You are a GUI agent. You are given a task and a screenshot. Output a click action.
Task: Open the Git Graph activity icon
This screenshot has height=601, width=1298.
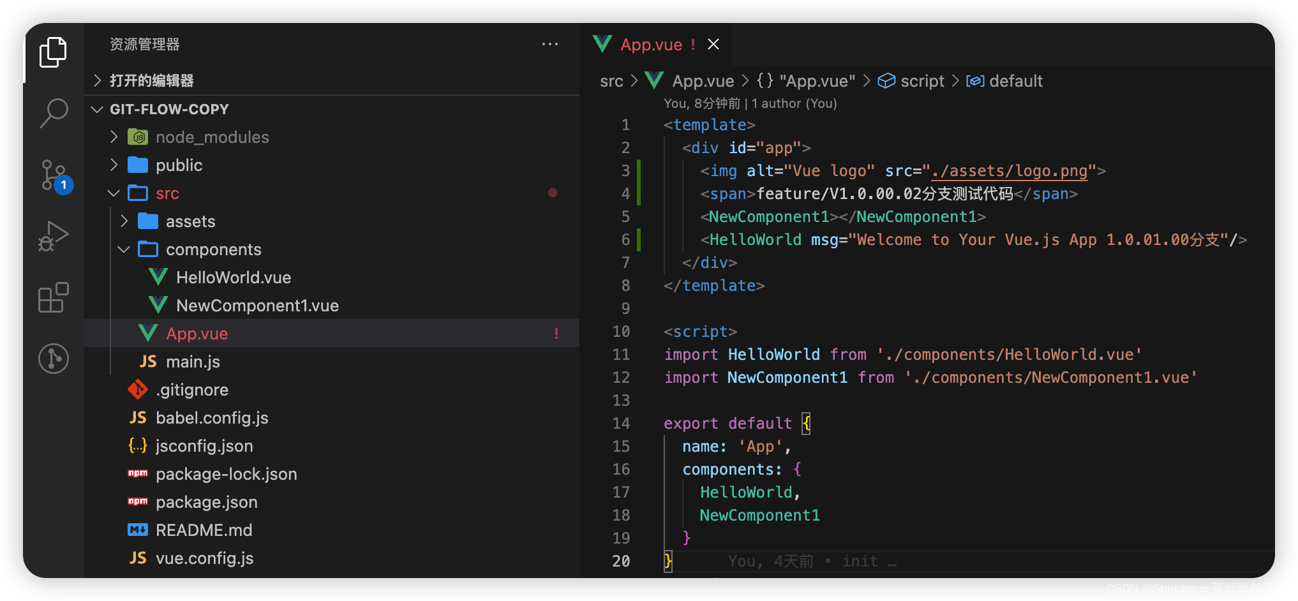click(x=53, y=359)
